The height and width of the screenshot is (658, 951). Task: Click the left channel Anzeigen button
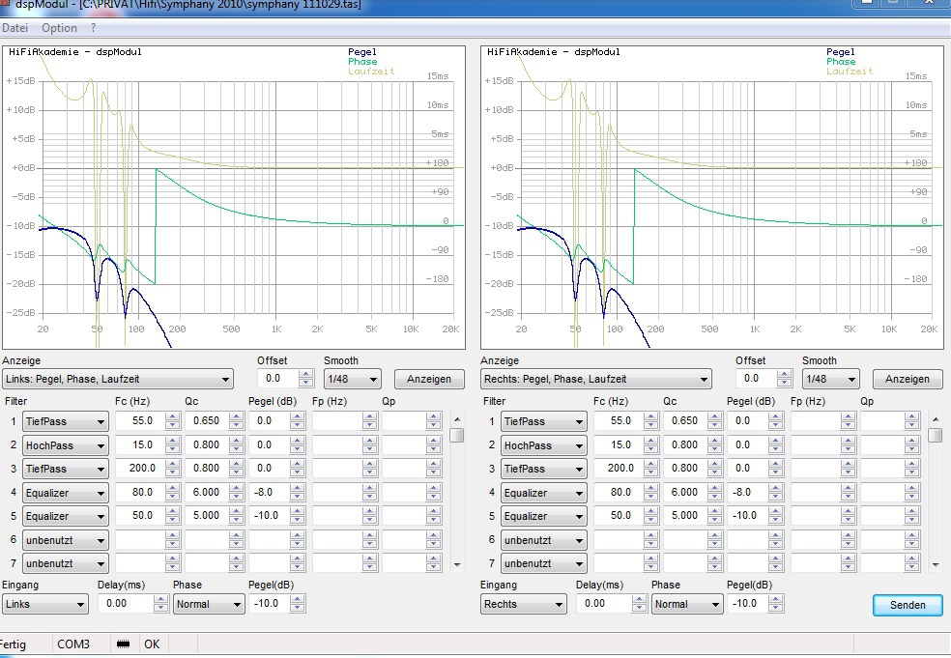pos(428,379)
